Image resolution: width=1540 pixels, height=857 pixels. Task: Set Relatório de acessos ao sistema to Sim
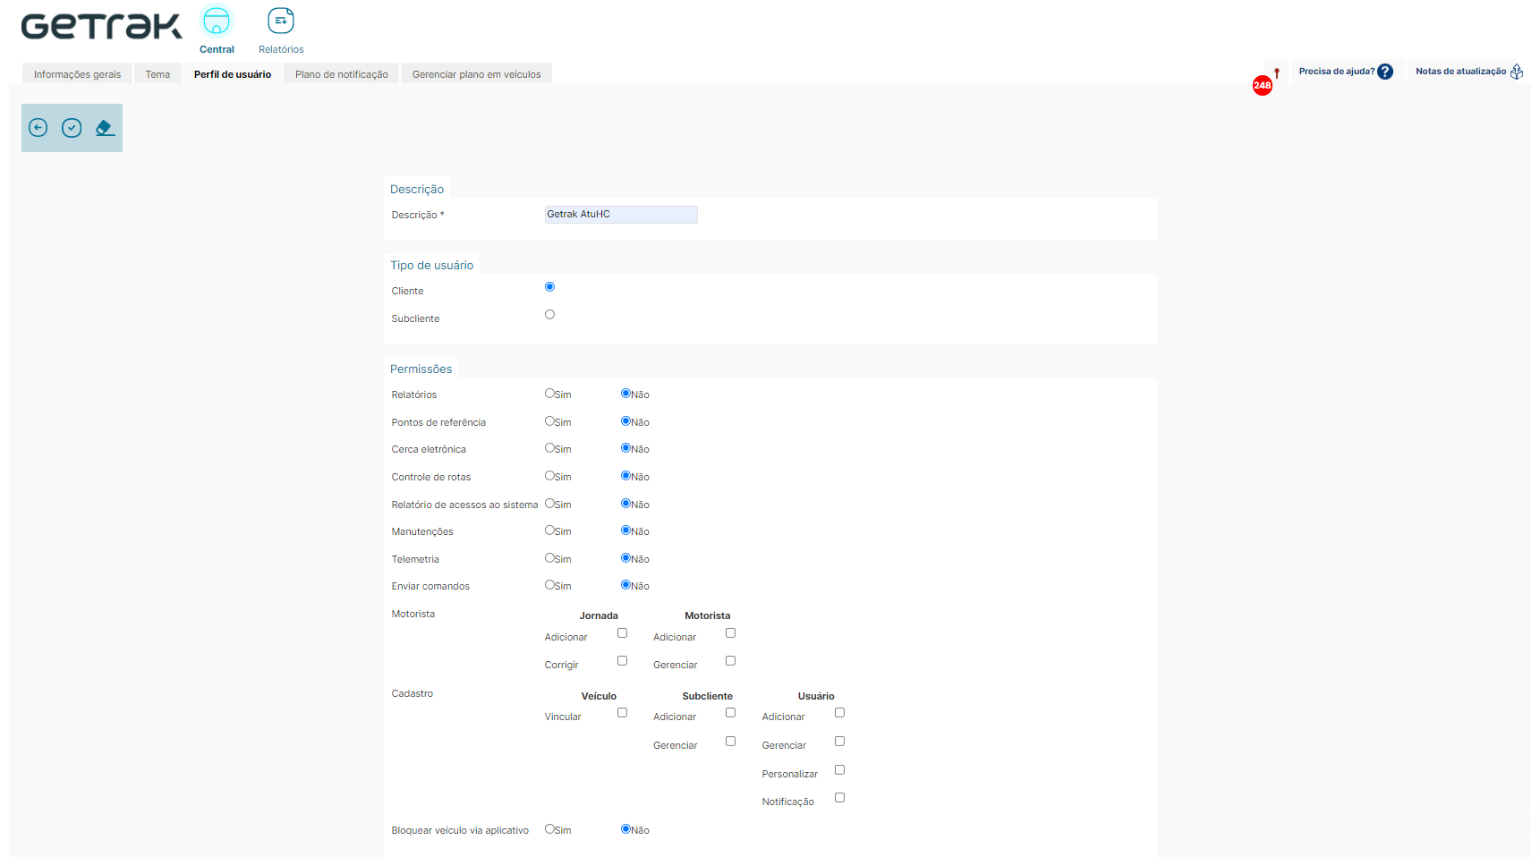point(549,504)
